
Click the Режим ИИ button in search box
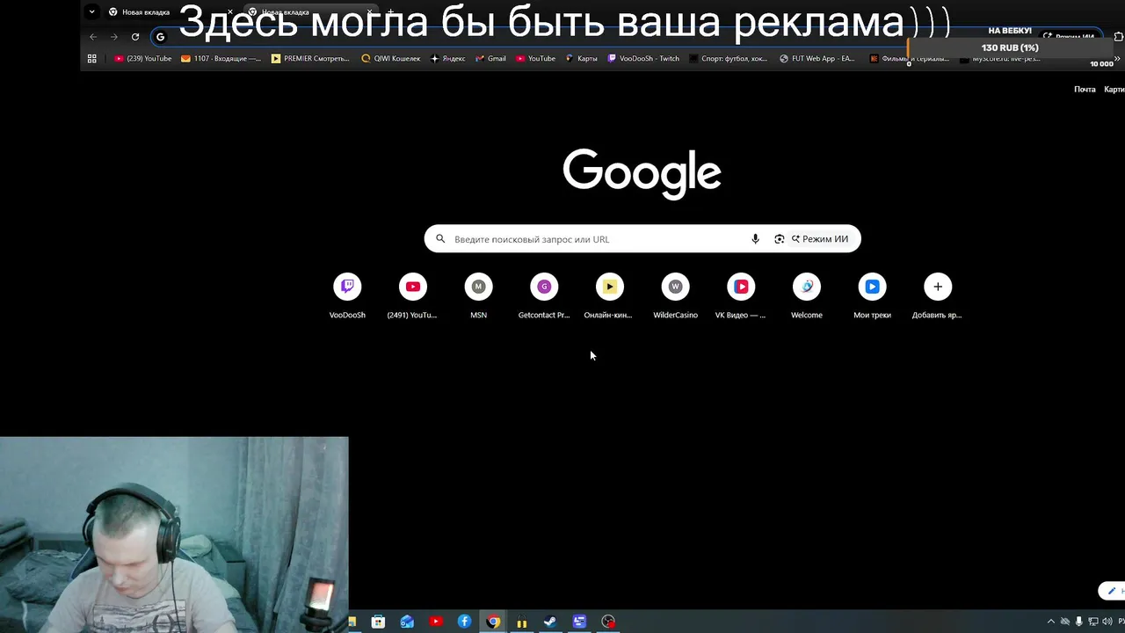coord(820,239)
